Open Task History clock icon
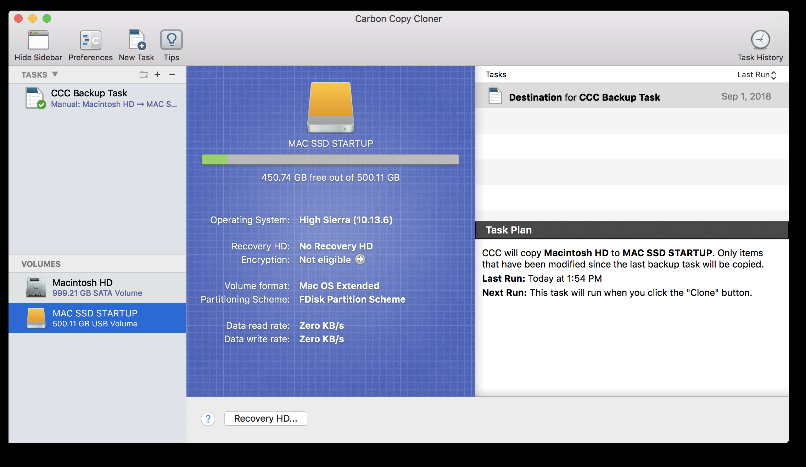Viewport: 806px width, 467px height. (760, 40)
